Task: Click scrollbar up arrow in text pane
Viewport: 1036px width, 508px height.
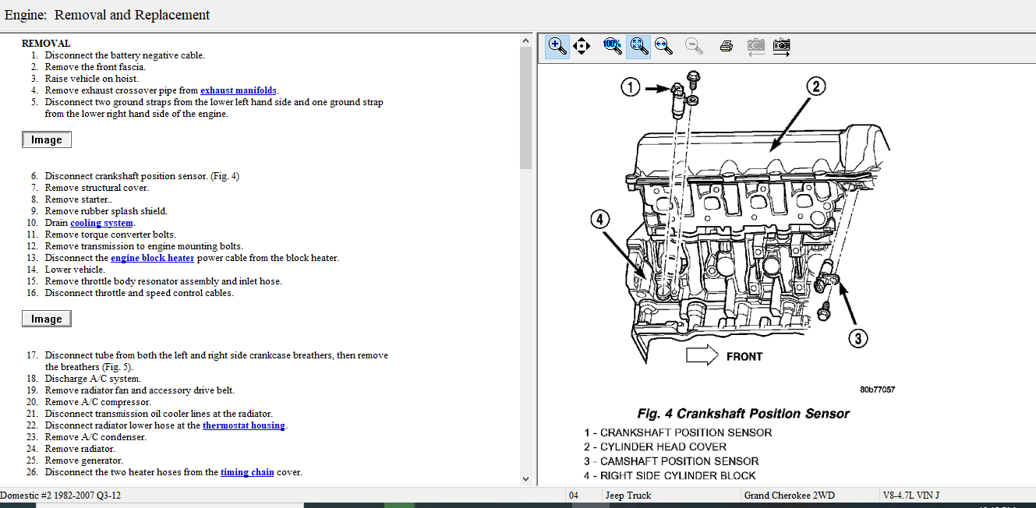Action: click(x=525, y=41)
